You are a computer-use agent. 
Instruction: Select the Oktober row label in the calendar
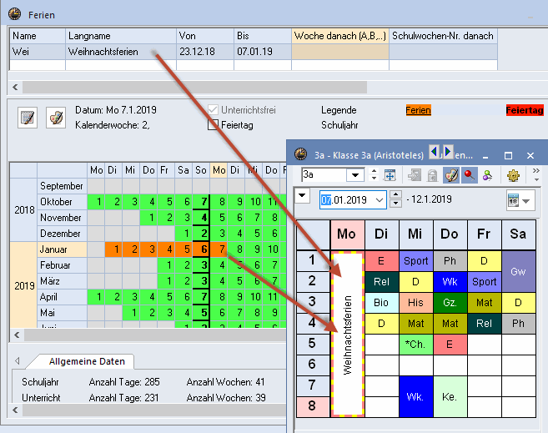[62, 202]
